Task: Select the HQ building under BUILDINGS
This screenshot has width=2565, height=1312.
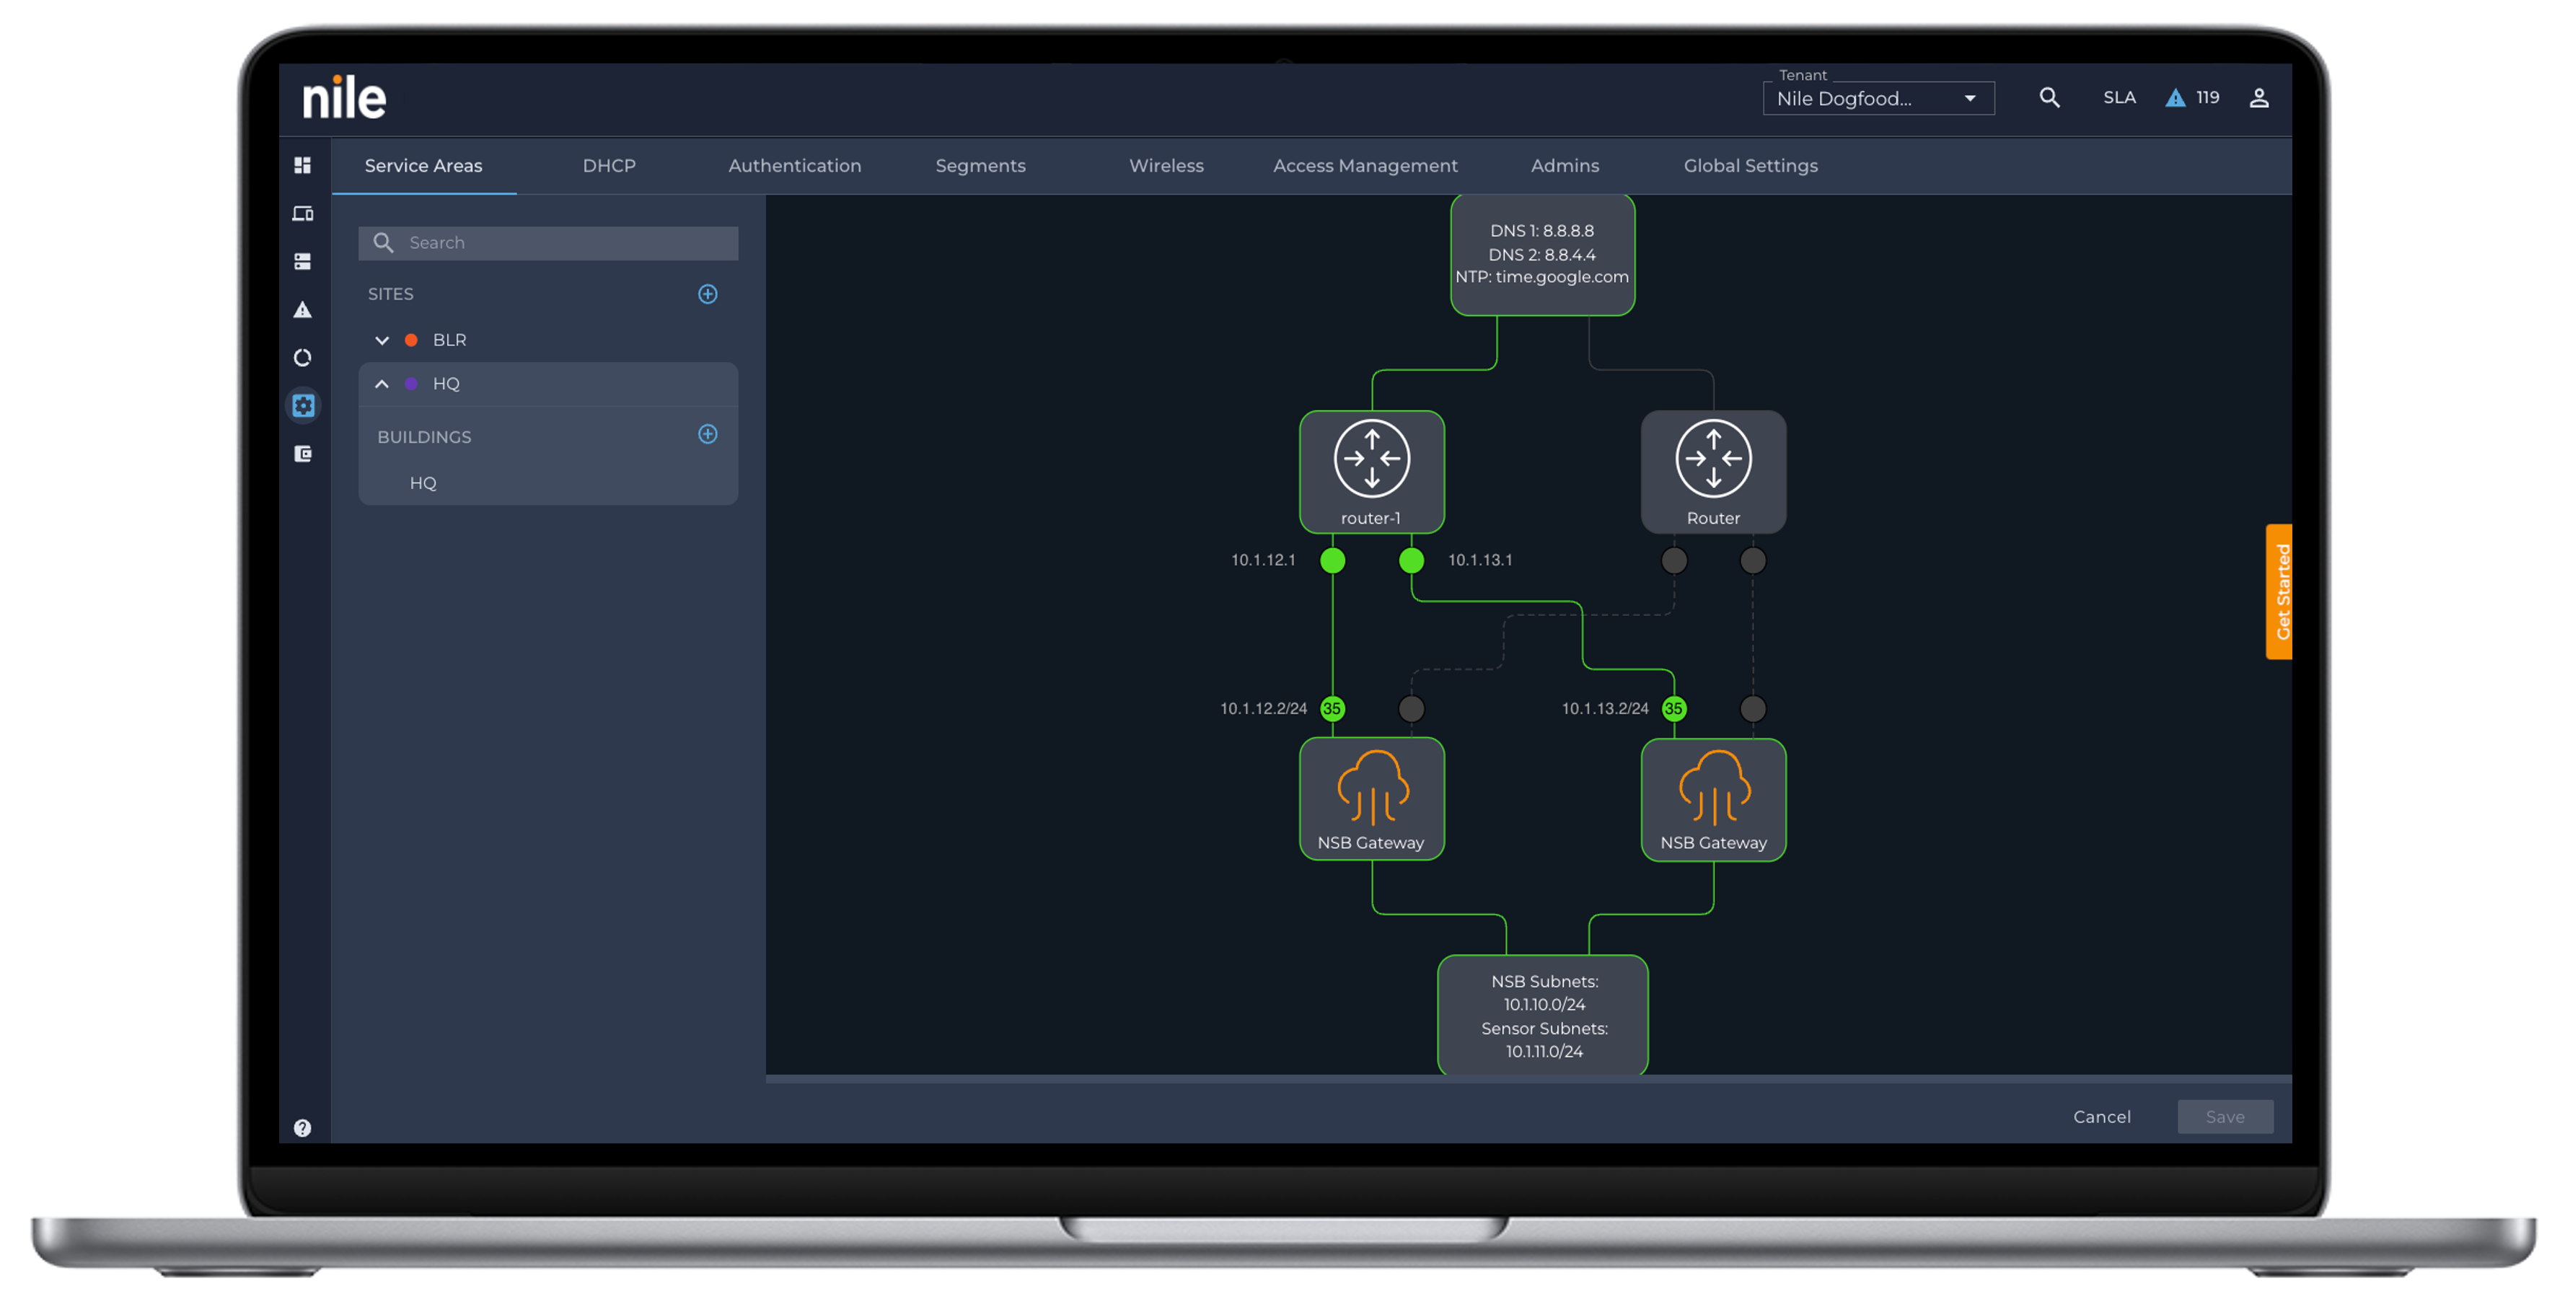Action: (x=423, y=483)
